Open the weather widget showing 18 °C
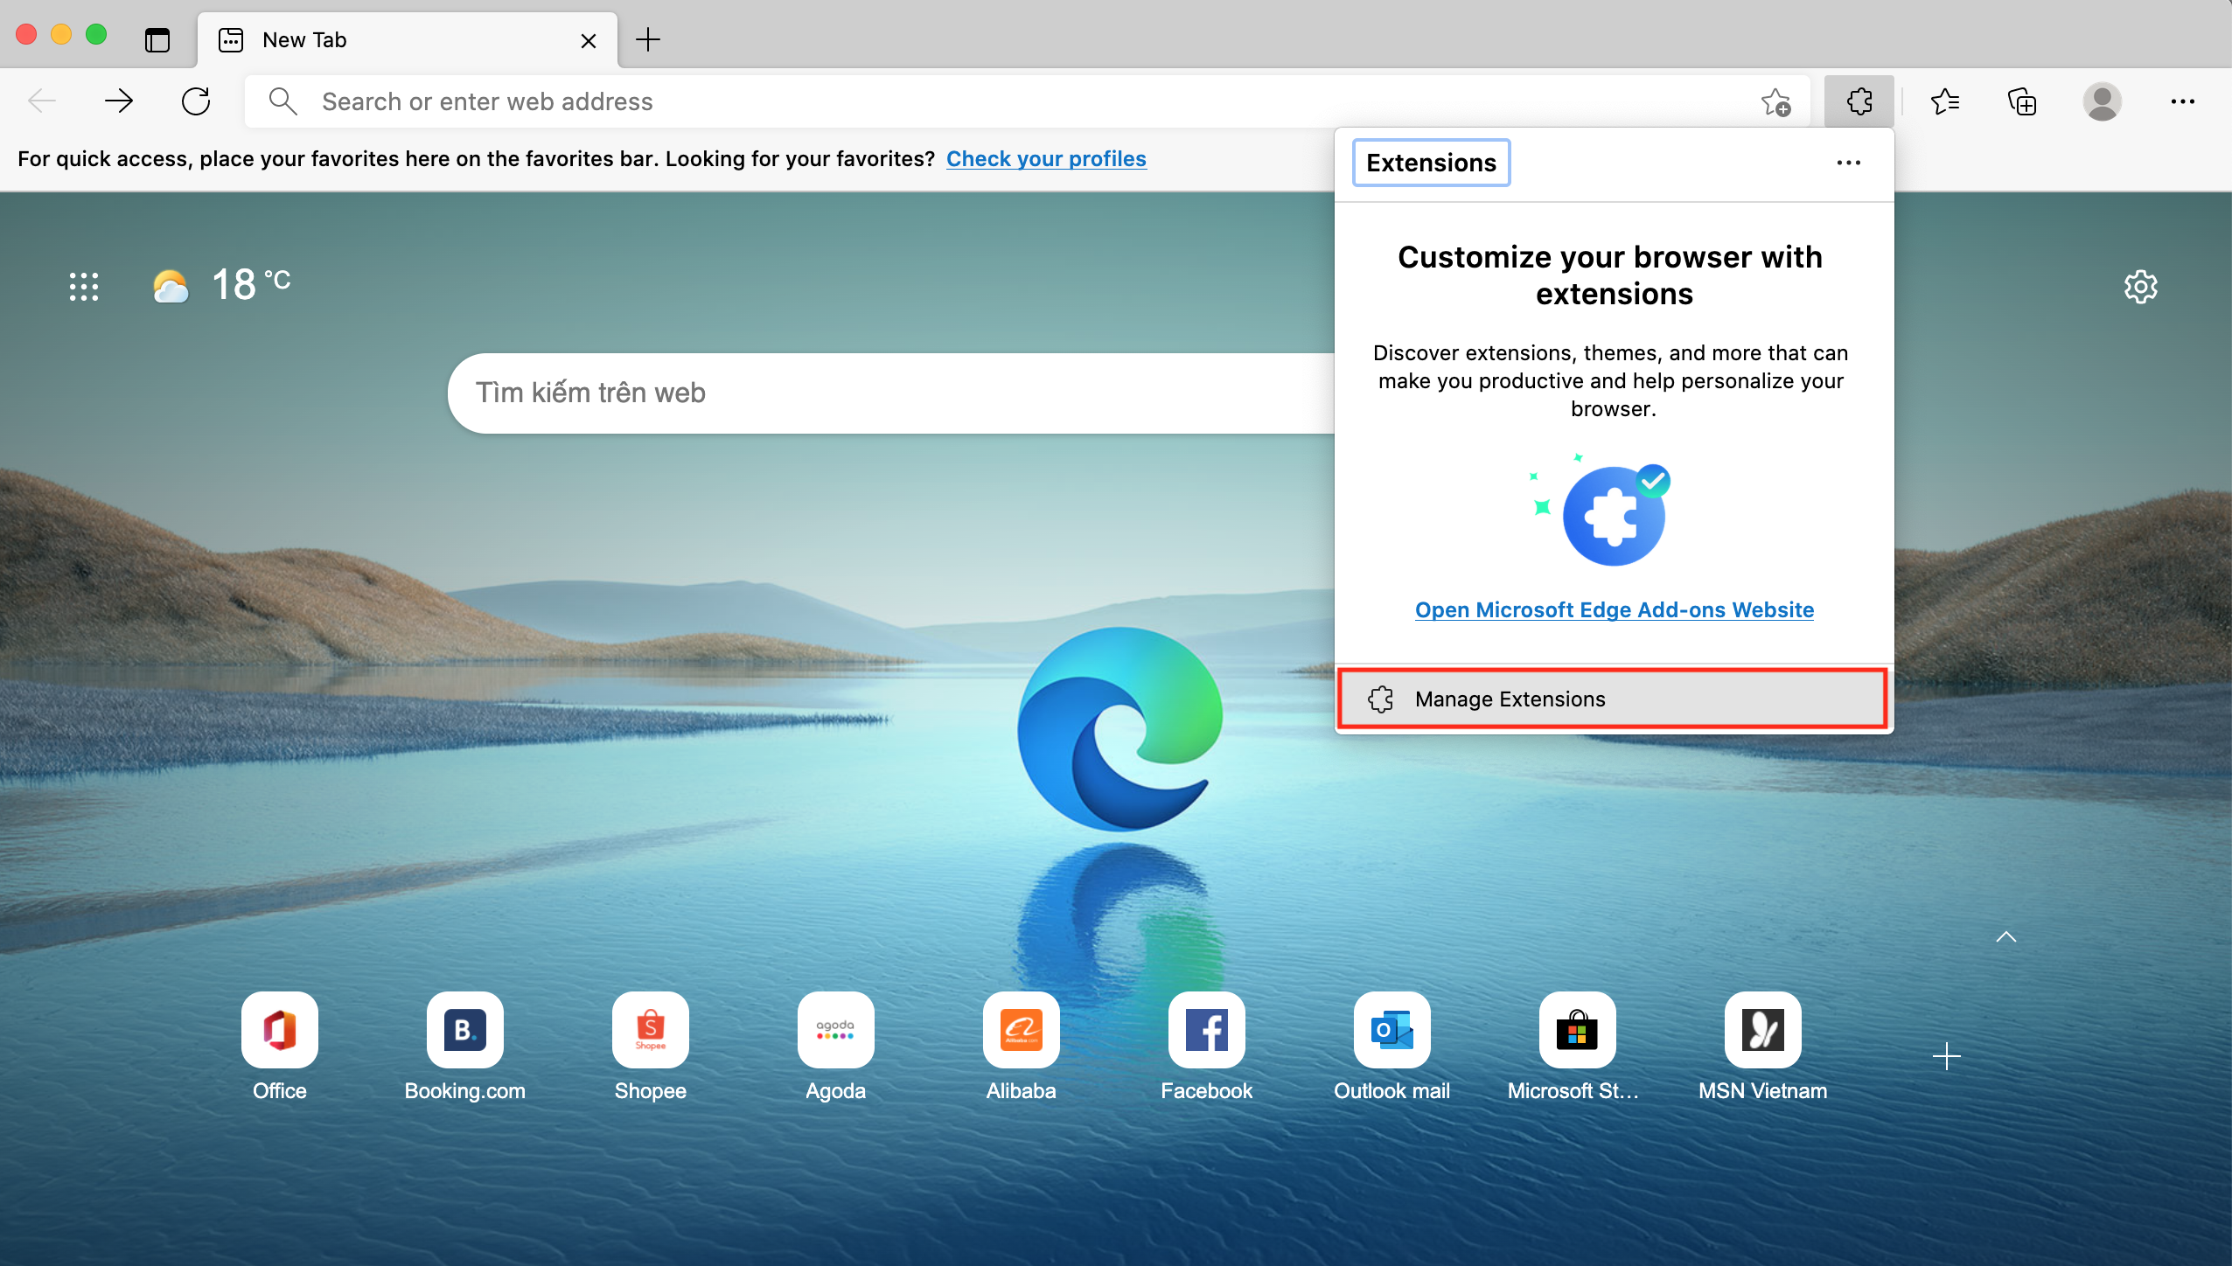This screenshot has width=2232, height=1266. tap(221, 285)
